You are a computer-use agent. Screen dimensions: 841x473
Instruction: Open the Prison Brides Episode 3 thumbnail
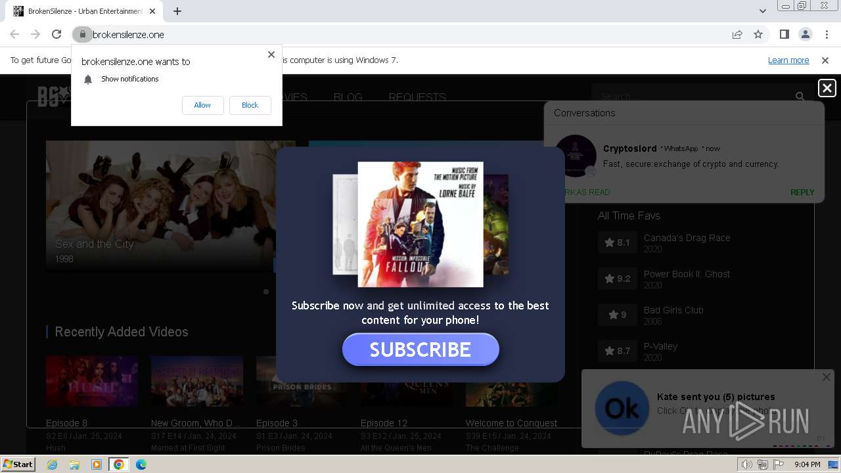tap(266, 382)
